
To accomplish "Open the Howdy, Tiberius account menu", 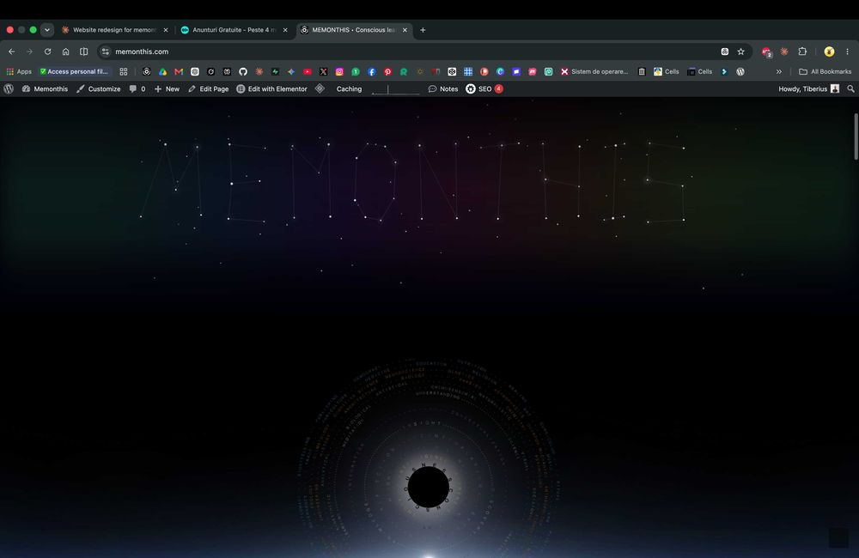I will pyautogui.click(x=808, y=88).
